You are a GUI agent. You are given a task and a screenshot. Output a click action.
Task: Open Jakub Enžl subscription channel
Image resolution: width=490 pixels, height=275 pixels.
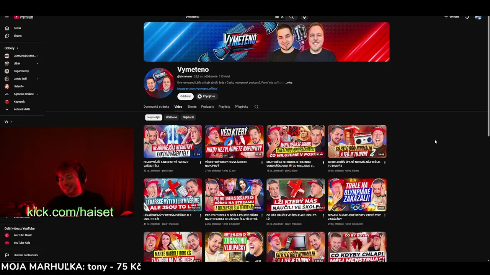click(21, 79)
